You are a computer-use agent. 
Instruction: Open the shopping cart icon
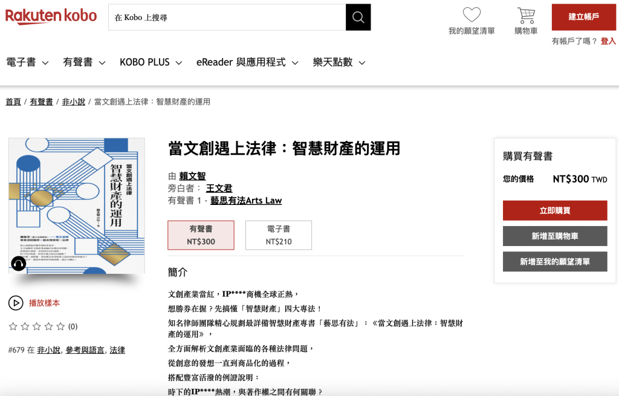[526, 15]
